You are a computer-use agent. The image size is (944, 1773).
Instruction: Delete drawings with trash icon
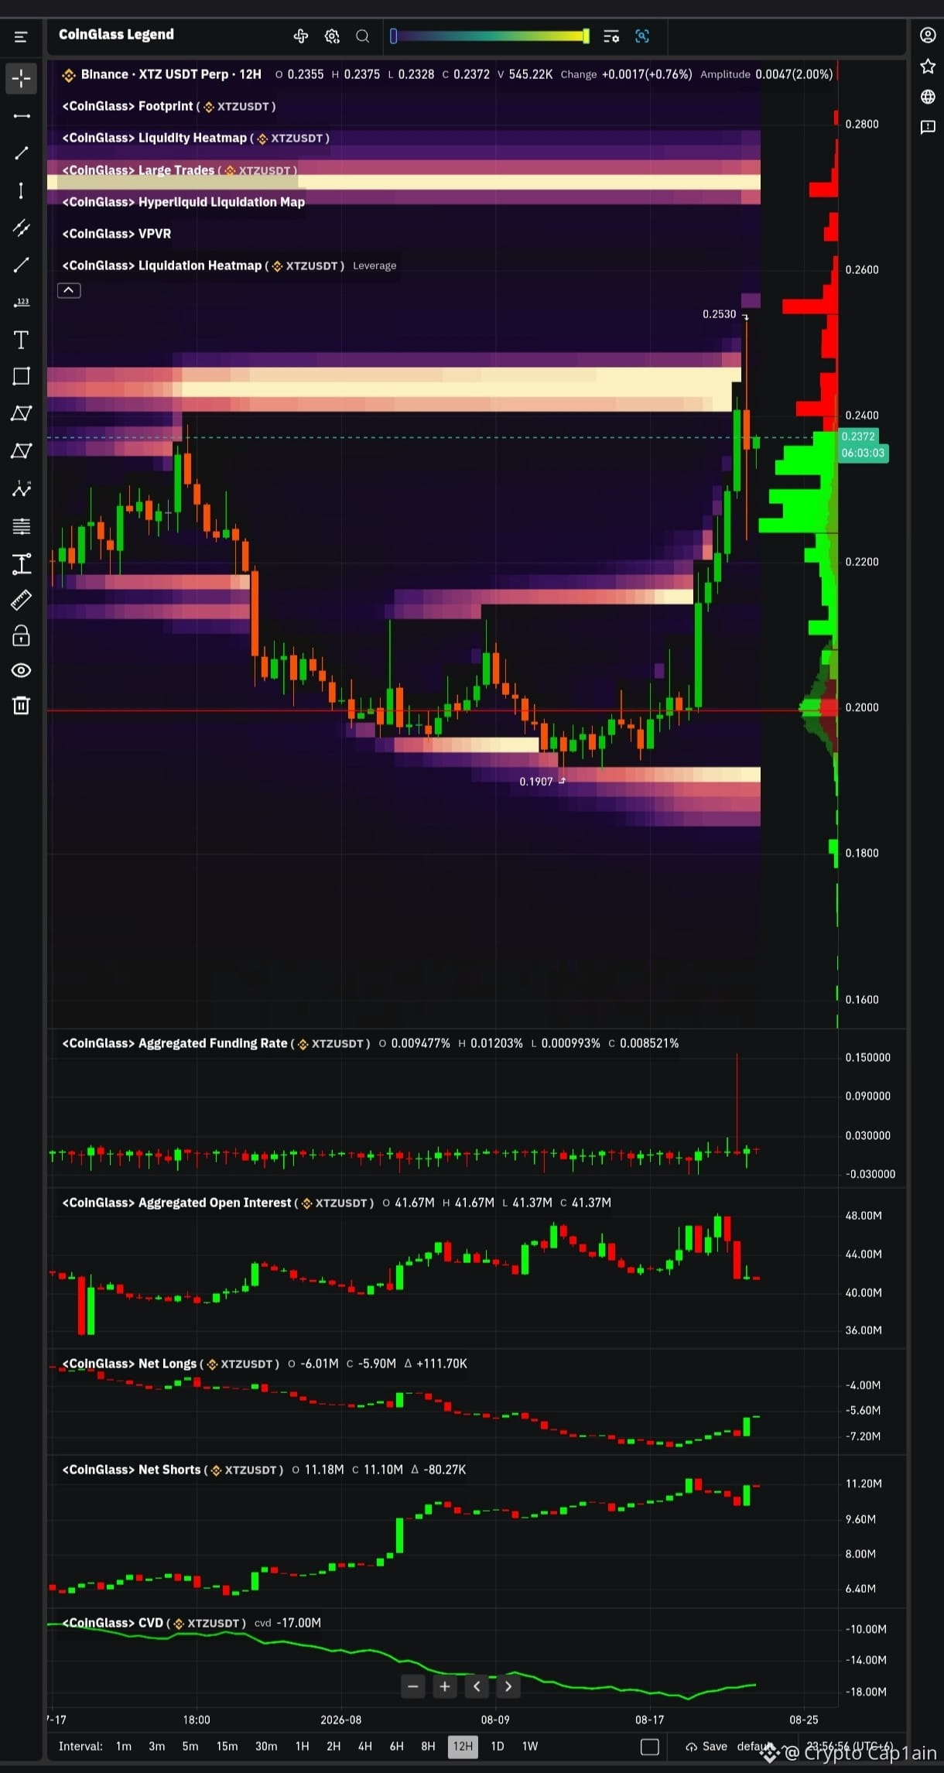coord(21,705)
